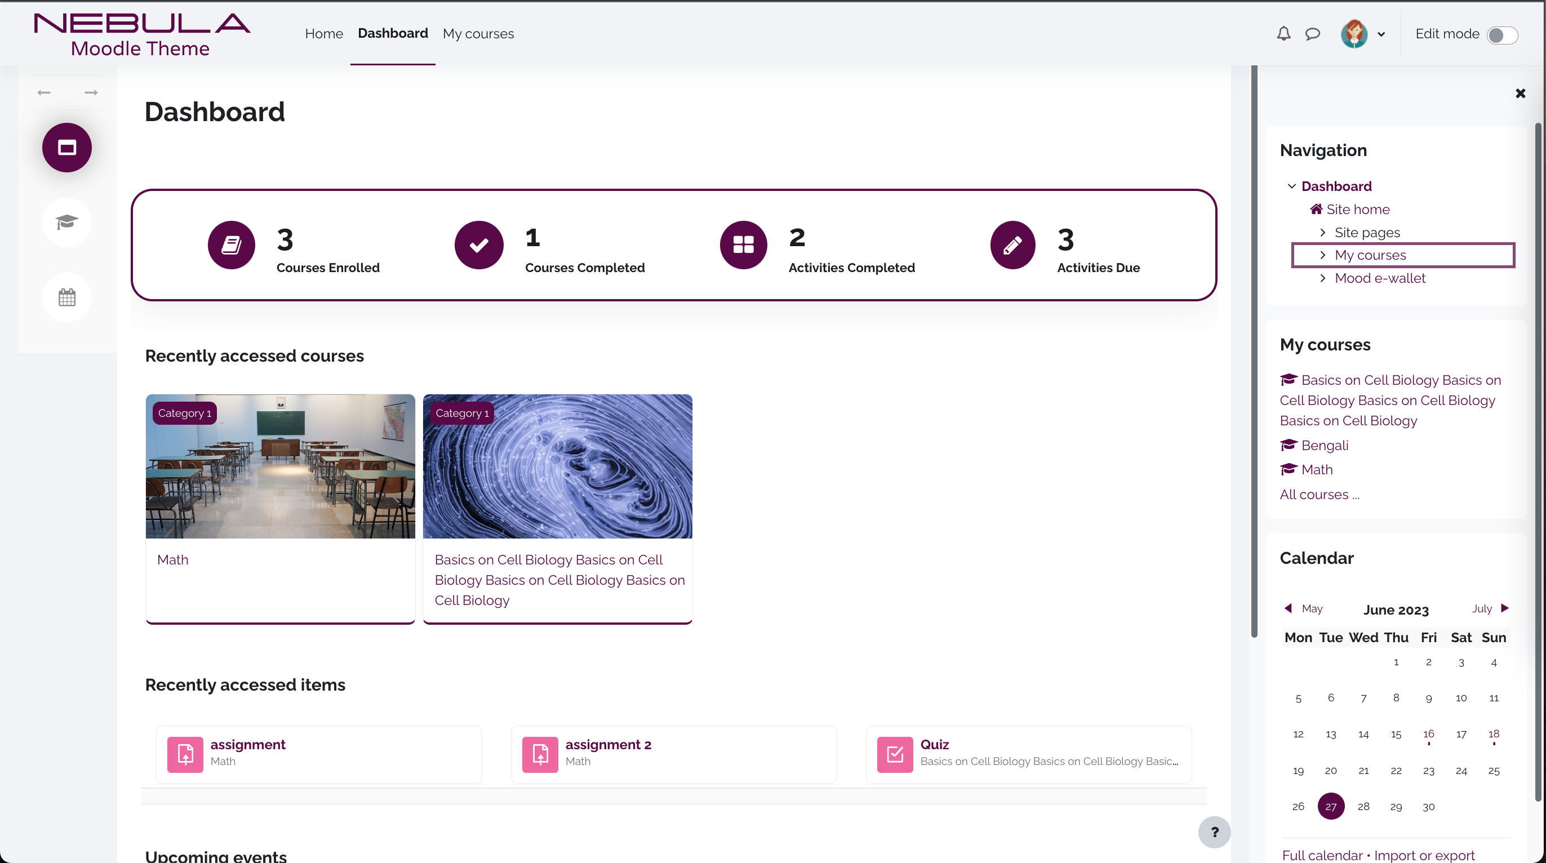Expand Mood e-wallet tree item

coord(1322,278)
